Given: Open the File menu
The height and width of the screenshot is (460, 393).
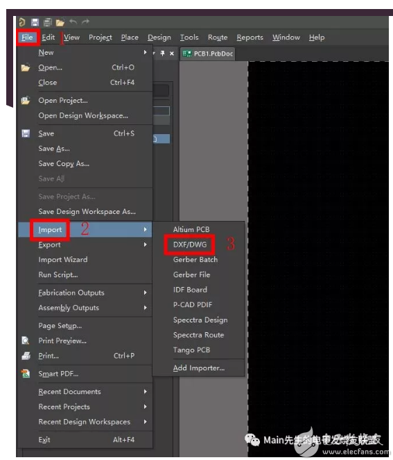Looking at the screenshot, I should (27, 38).
